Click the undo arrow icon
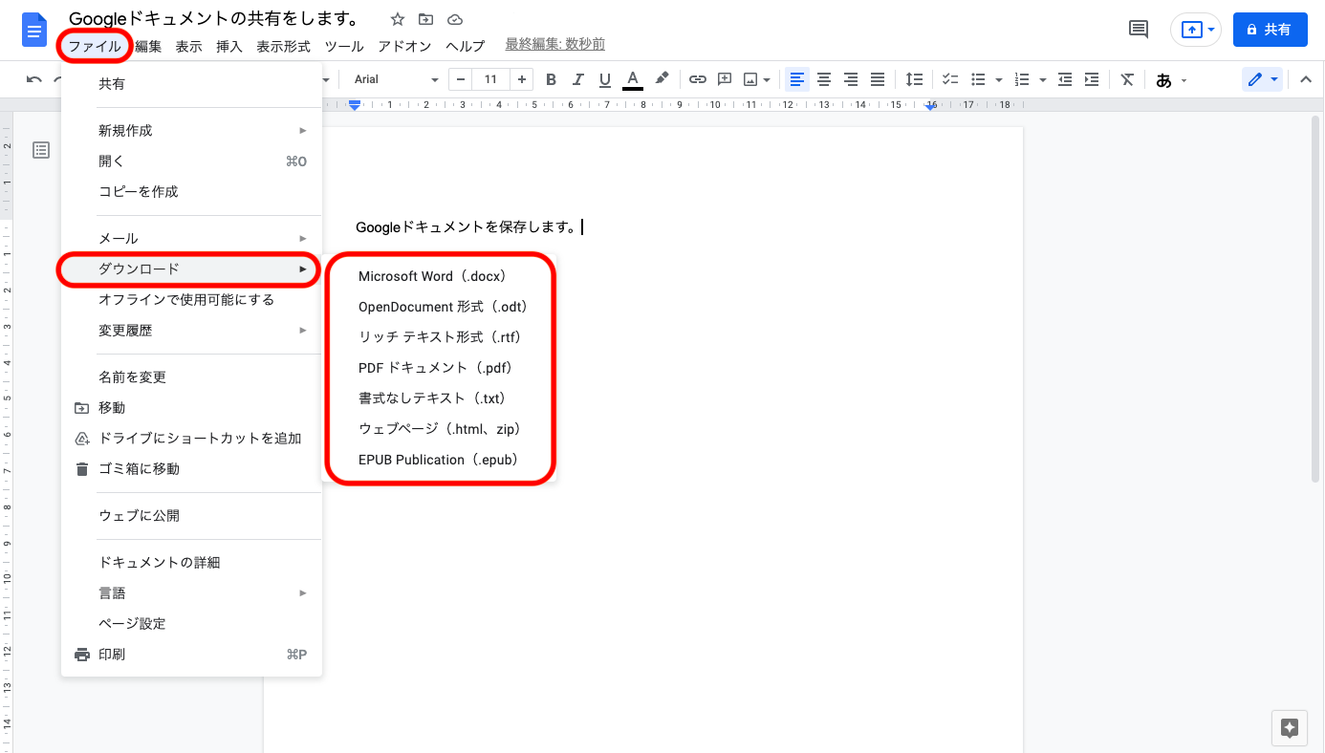The height and width of the screenshot is (753, 1325). (x=34, y=80)
